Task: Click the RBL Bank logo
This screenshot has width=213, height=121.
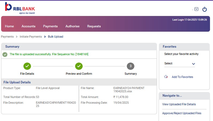Action: 20,8
